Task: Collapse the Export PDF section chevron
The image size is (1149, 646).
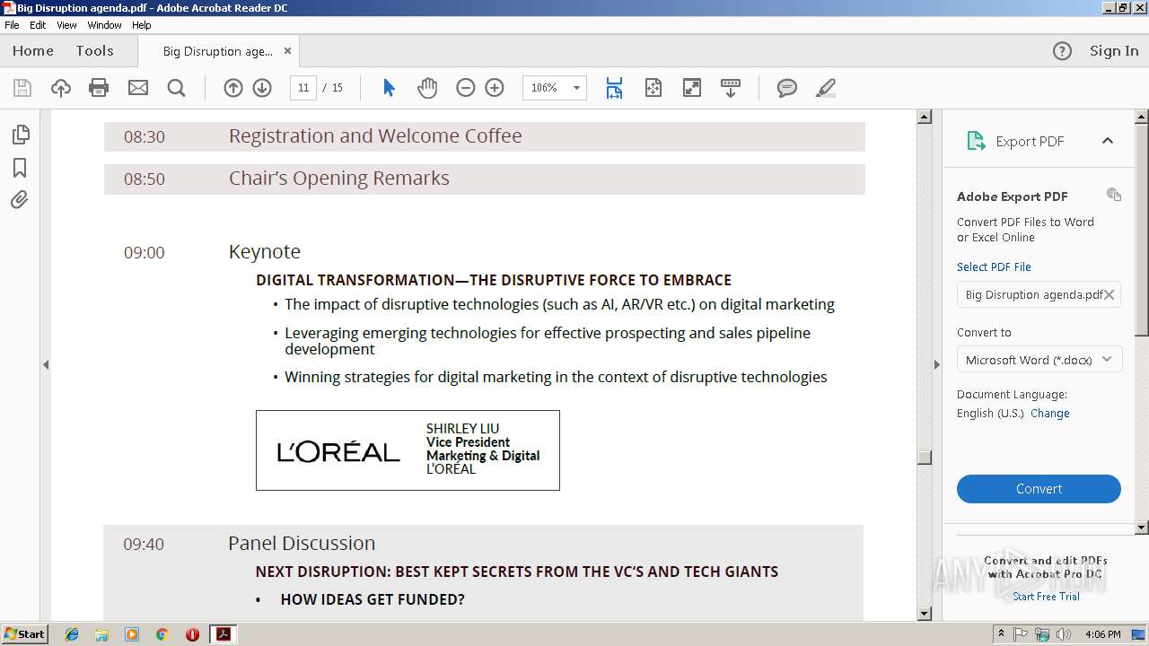Action: coord(1108,141)
